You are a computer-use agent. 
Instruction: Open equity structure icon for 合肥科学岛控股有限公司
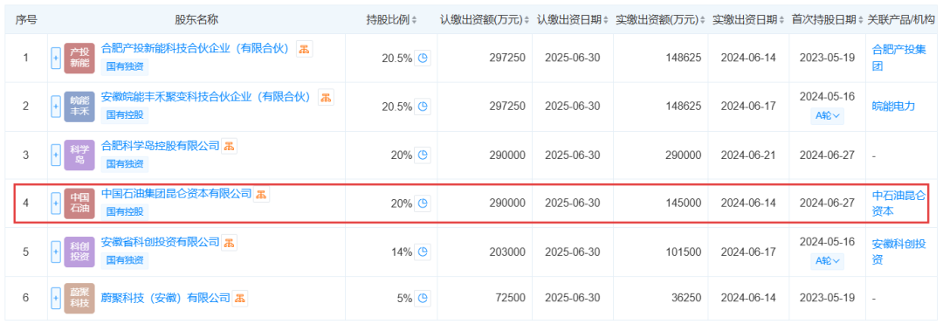[229, 146]
